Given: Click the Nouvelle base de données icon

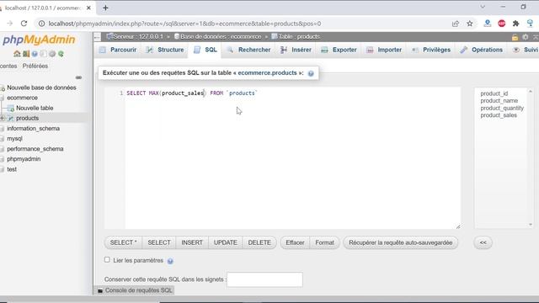Looking at the screenshot, I should [3, 88].
